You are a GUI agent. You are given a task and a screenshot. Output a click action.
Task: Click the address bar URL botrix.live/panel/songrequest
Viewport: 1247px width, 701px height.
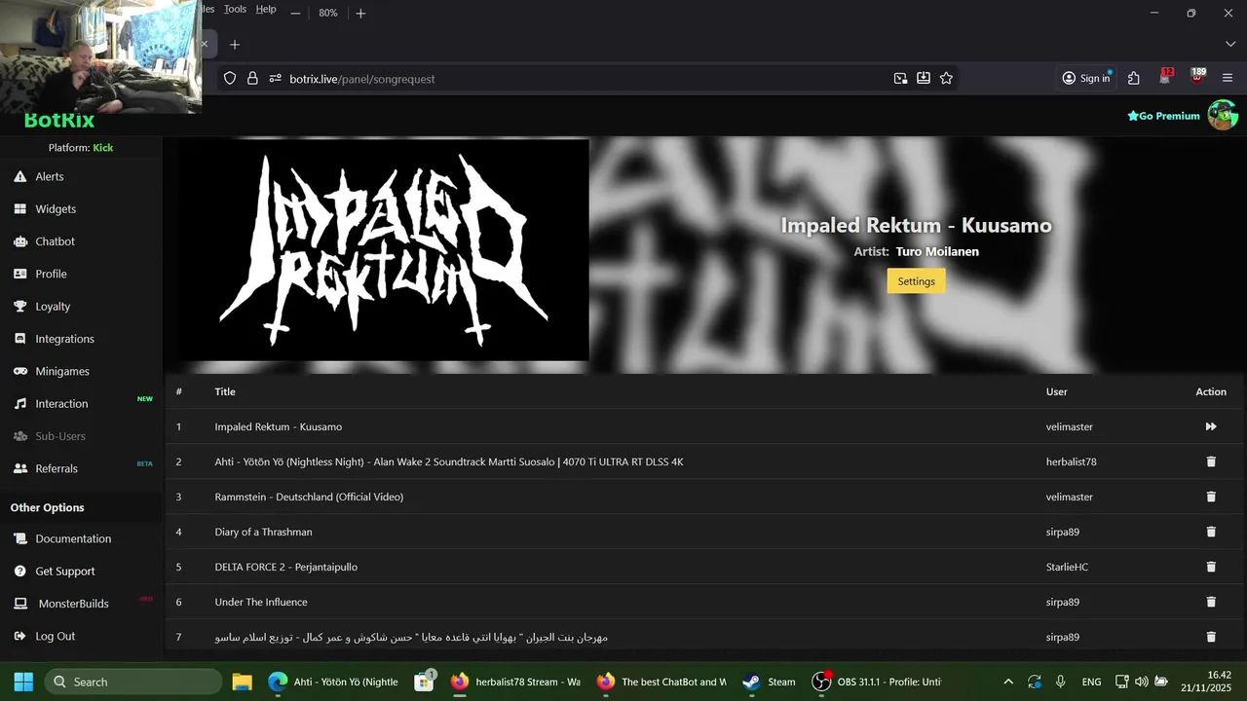click(362, 79)
